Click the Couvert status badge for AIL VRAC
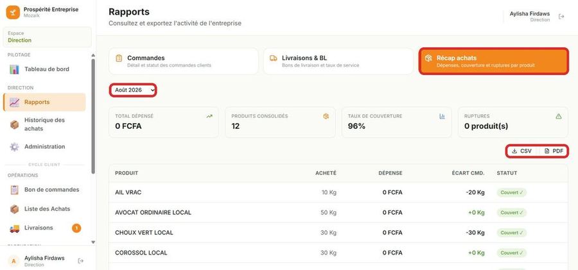The height and width of the screenshot is (270, 578). coord(512,192)
